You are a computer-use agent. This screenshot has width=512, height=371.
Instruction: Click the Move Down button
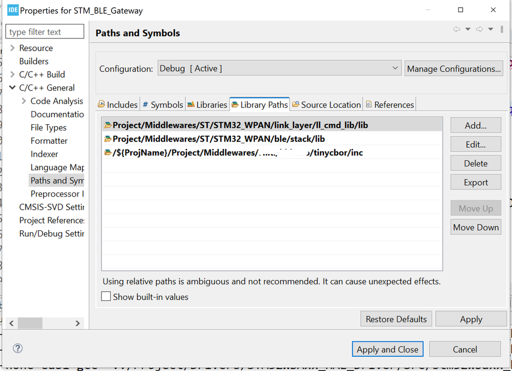pyautogui.click(x=476, y=227)
